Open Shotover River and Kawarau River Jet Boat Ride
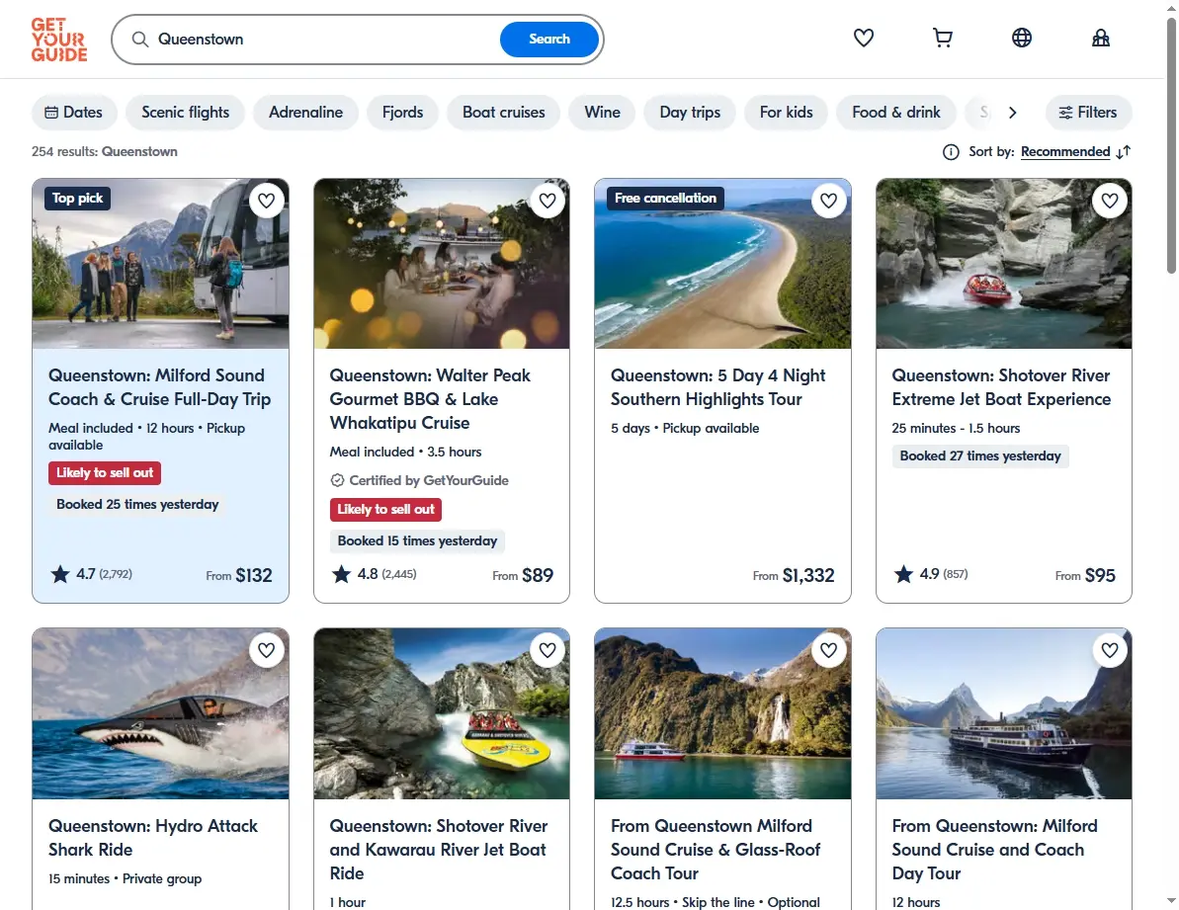This screenshot has height=910, width=1179. 439,850
